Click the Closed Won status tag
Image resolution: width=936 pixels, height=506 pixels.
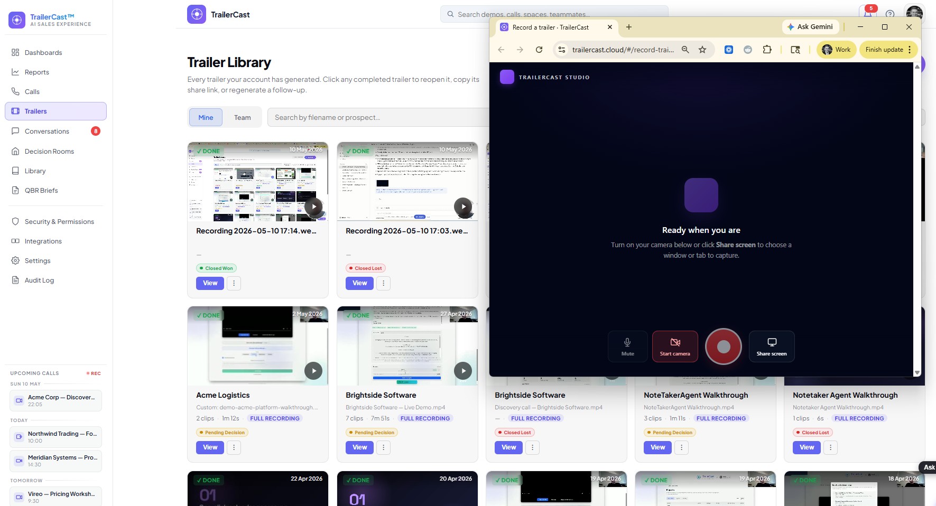pyautogui.click(x=216, y=268)
